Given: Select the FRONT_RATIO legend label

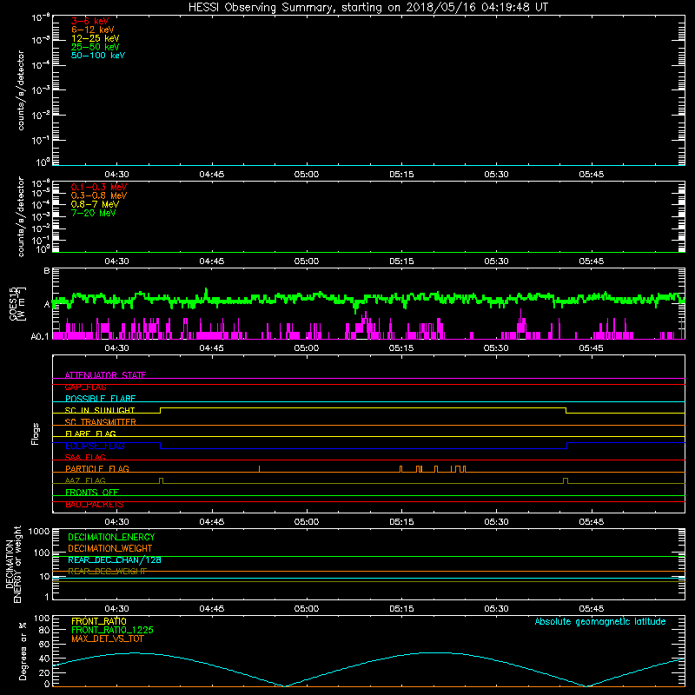Looking at the screenshot, I should [99, 621].
